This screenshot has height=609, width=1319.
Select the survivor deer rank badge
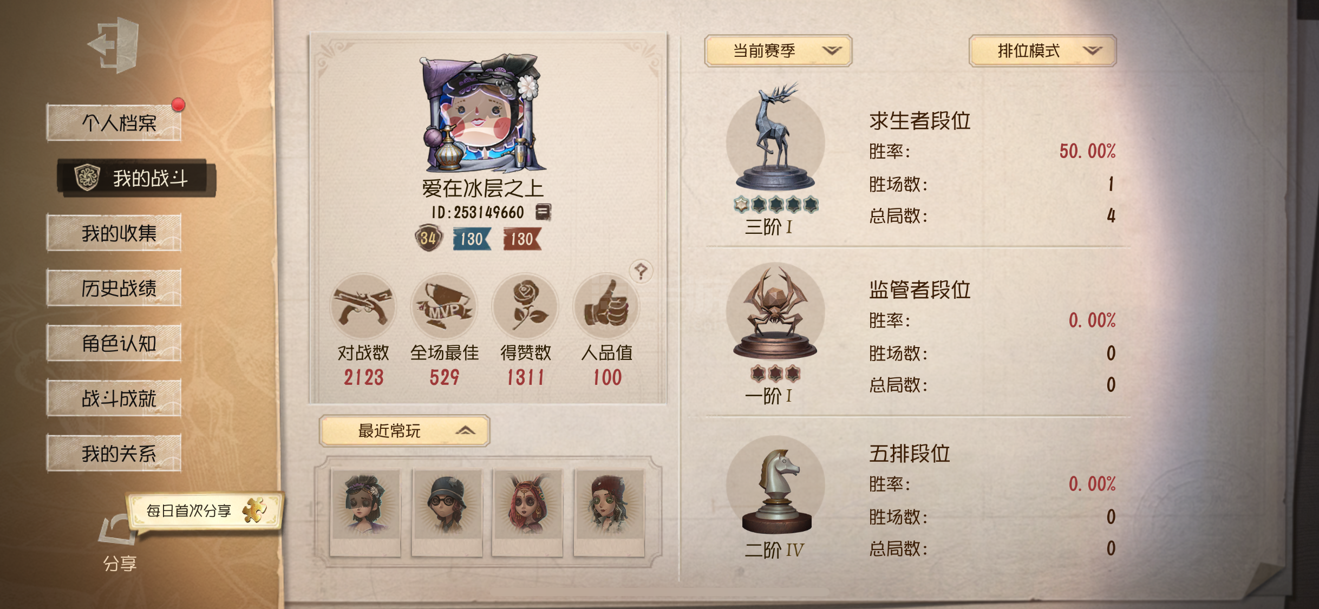(775, 142)
